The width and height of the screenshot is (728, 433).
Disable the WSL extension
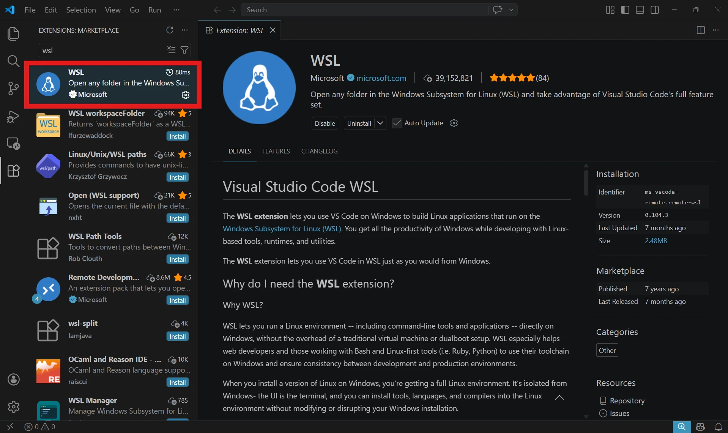tap(325, 123)
